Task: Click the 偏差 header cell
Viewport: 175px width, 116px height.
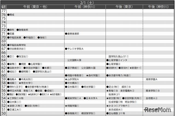Action: tap(4, 7)
